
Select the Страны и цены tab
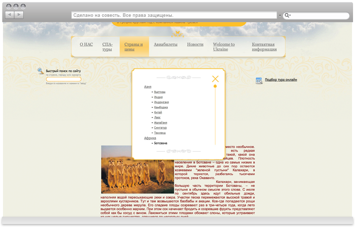point(134,47)
